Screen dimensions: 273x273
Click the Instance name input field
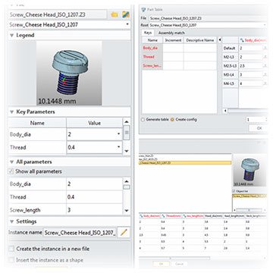click(80, 233)
